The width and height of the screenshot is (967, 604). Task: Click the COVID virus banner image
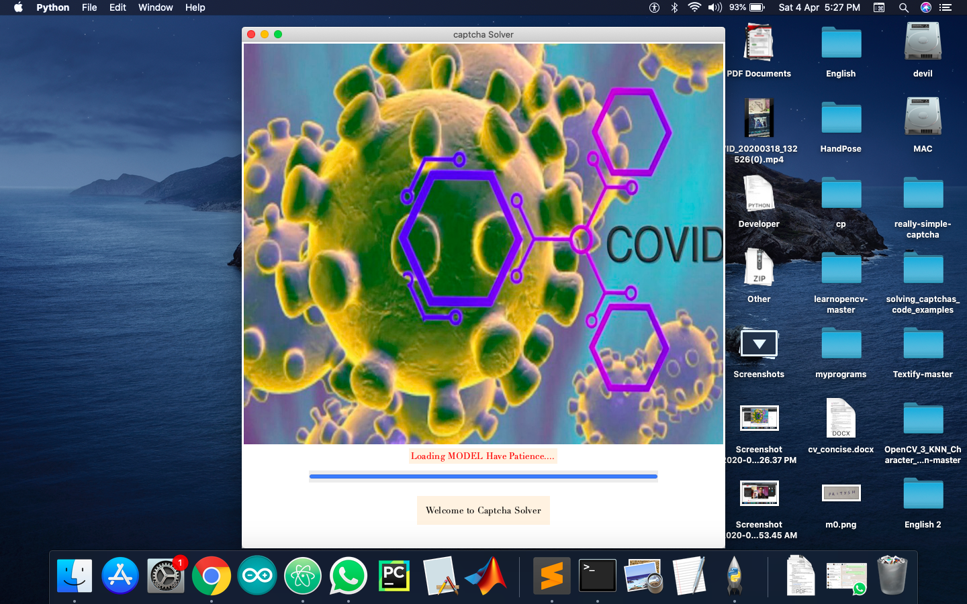[483, 244]
